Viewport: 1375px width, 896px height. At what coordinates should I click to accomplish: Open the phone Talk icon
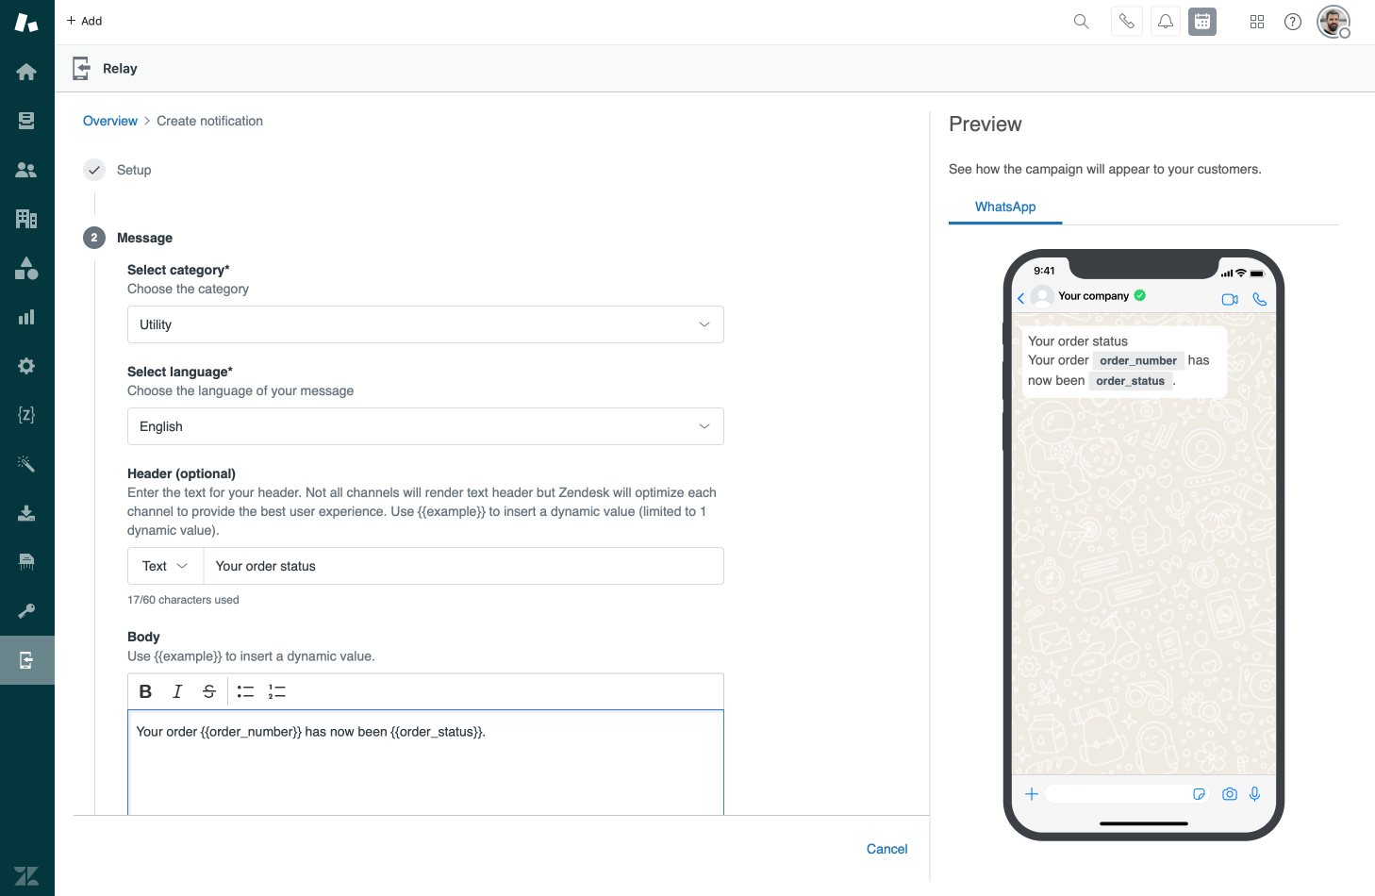coord(1127,22)
